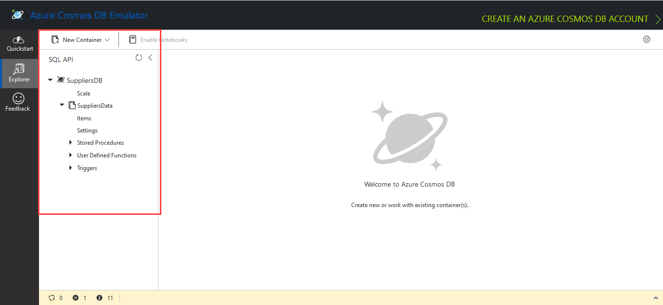This screenshot has height=305, width=663.
Task: Select User Defined Functions tree item
Action: pyautogui.click(x=107, y=155)
